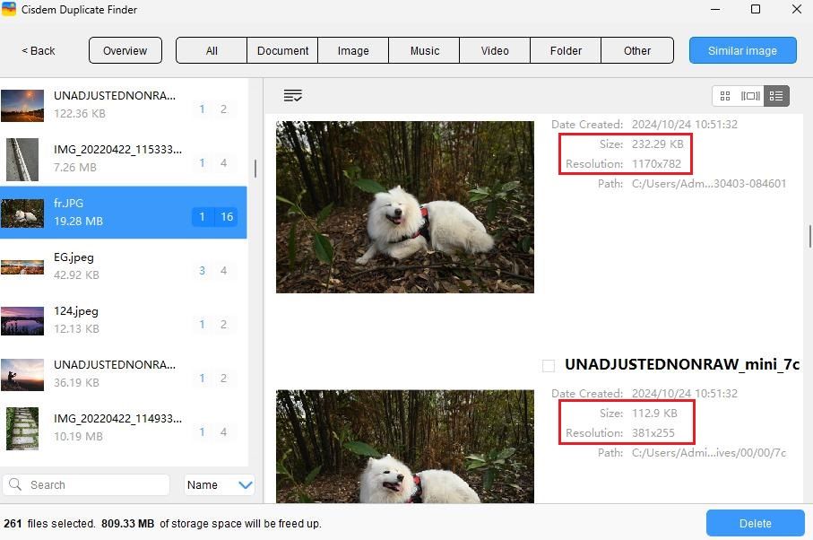Switch to carousel preview view
This screenshot has width=813, height=540.
click(751, 96)
